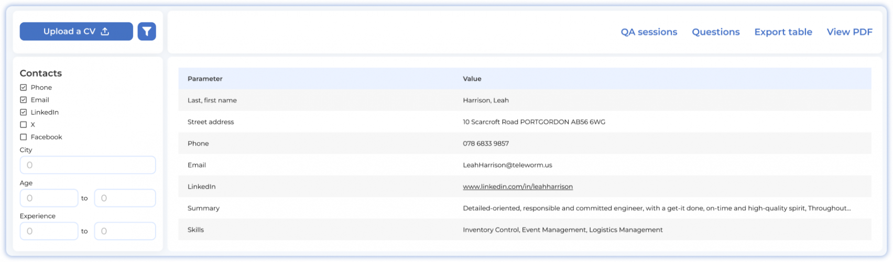Click the 'Skills' parameter cell

[x=195, y=230]
